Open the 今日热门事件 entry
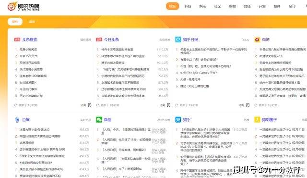307x178 pixels. point(28,89)
